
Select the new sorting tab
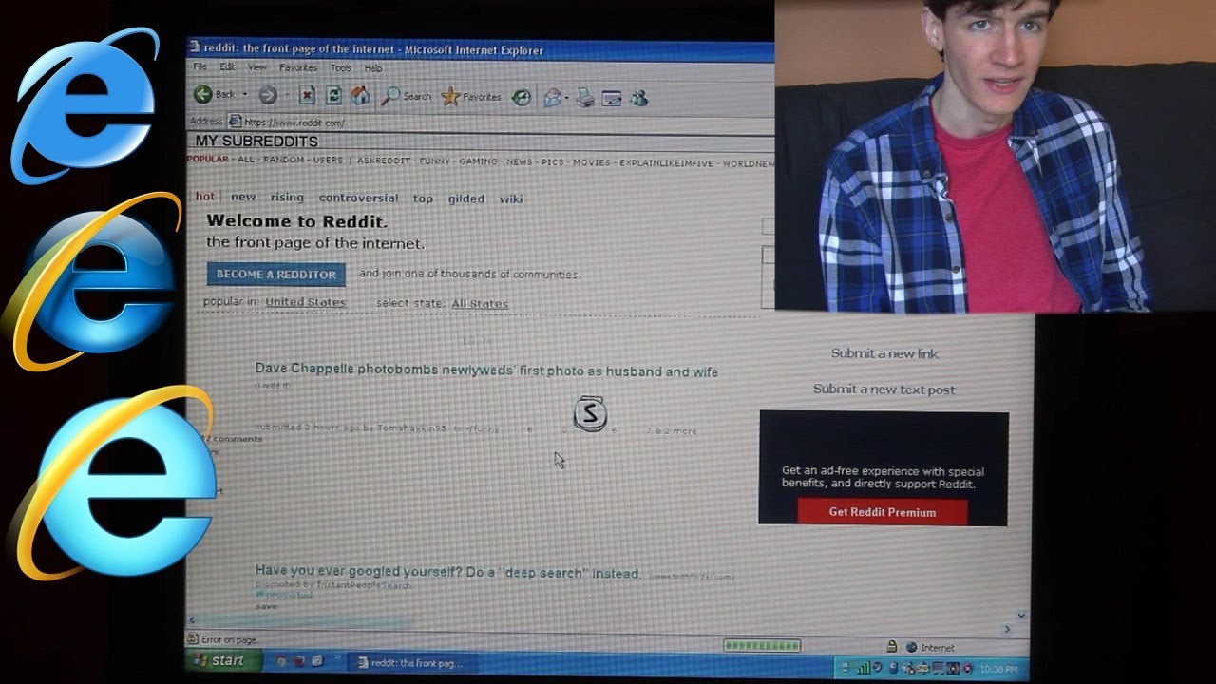243,197
